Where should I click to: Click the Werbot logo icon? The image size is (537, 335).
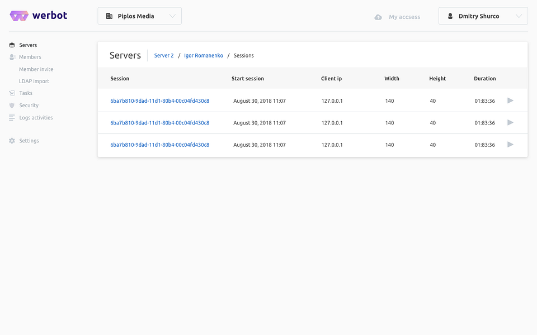click(x=18, y=16)
